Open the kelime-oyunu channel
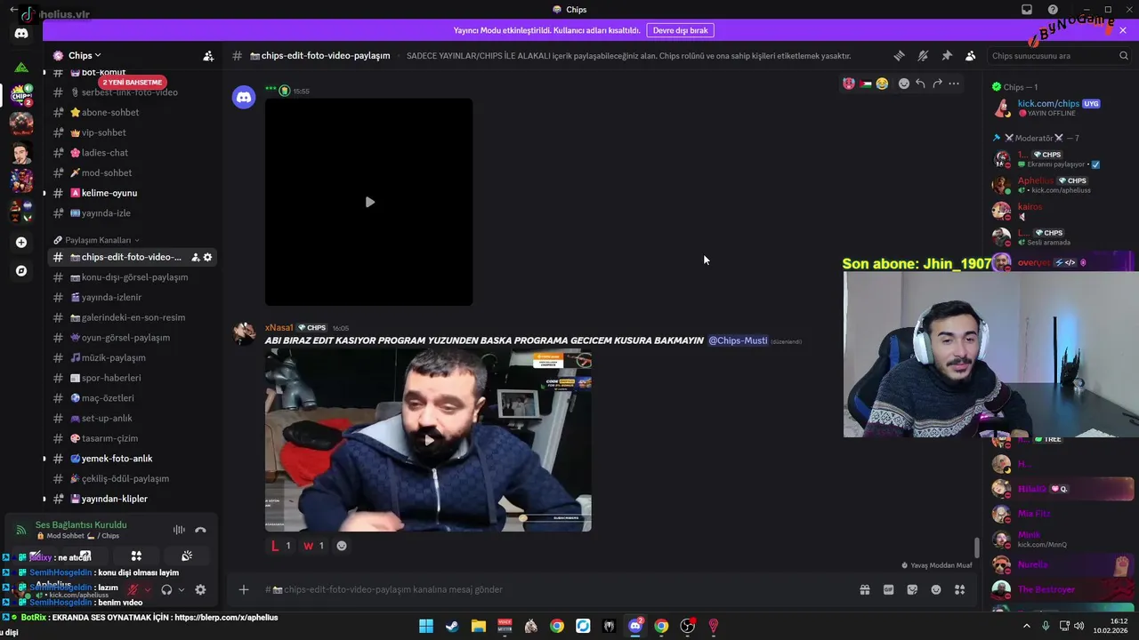Viewport: 1139px width, 640px height. (130, 193)
